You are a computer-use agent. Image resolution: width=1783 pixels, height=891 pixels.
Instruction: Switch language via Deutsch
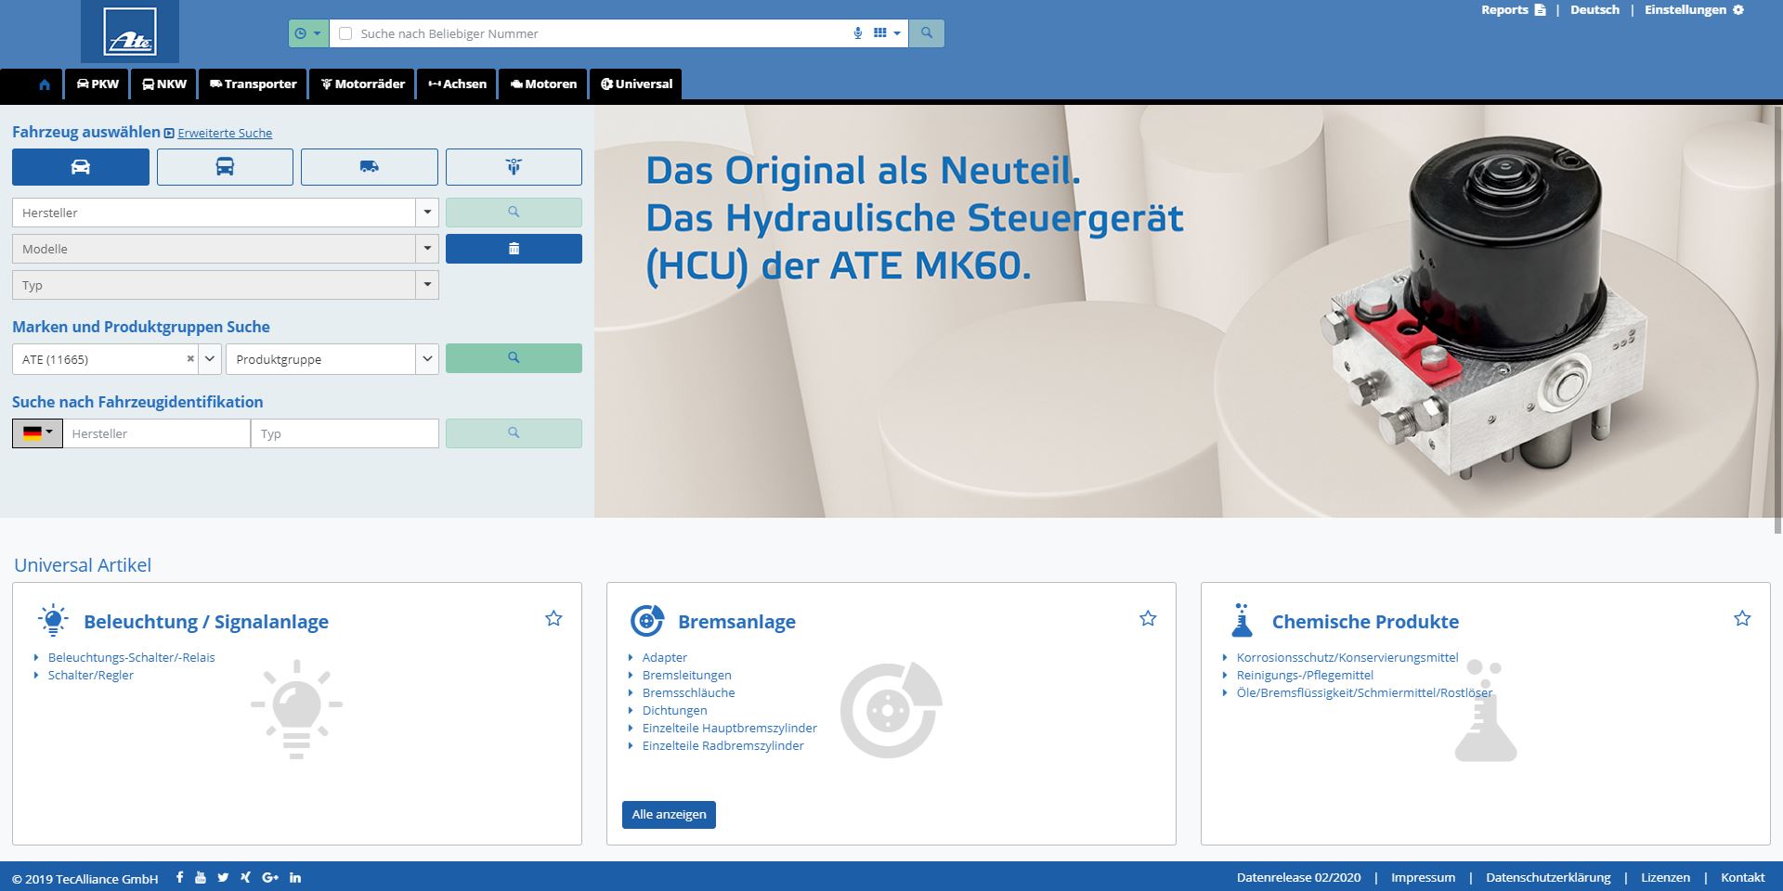[x=1594, y=10]
